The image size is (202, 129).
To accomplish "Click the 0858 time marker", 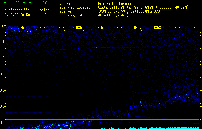I will pos(157,28).
